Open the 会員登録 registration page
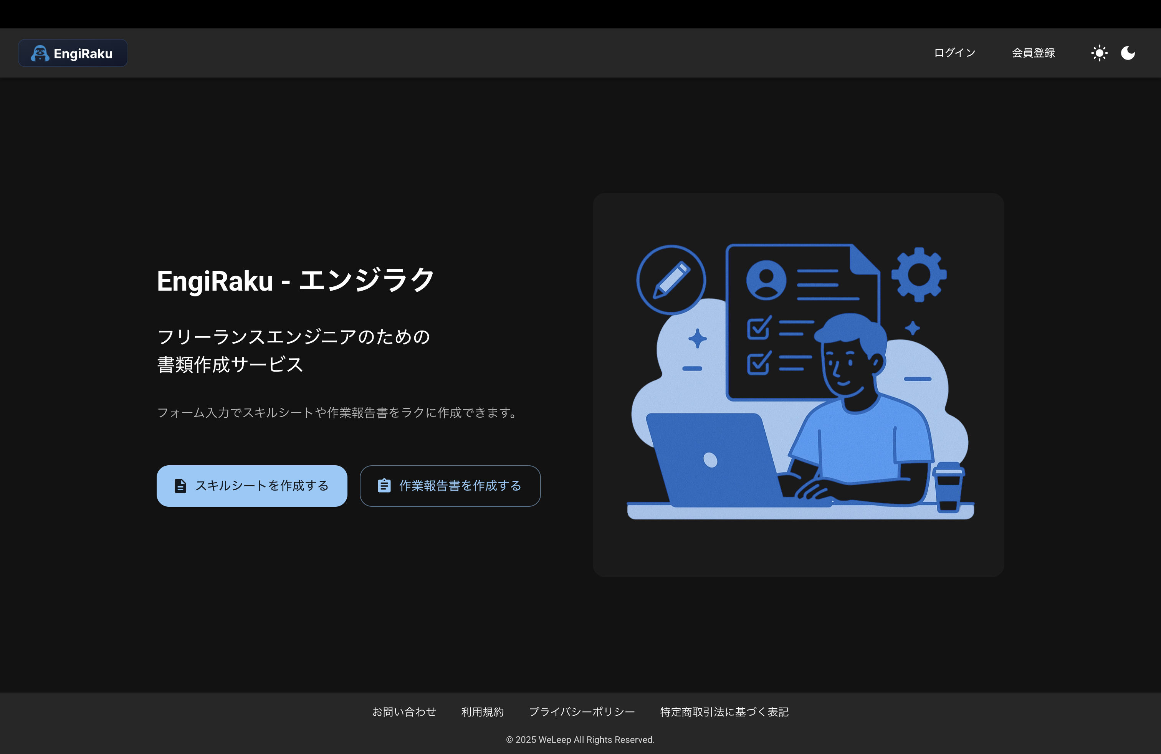The width and height of the screenshot is (1161, 754). tap(1033, 53)
